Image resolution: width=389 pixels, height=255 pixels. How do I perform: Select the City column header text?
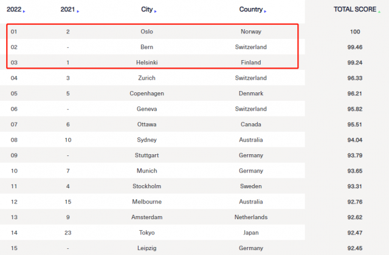coord(147,10)
